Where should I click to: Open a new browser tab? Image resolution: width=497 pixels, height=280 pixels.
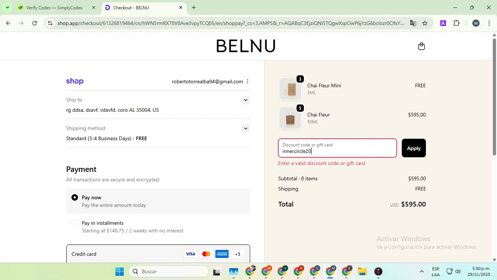[194, 8]
